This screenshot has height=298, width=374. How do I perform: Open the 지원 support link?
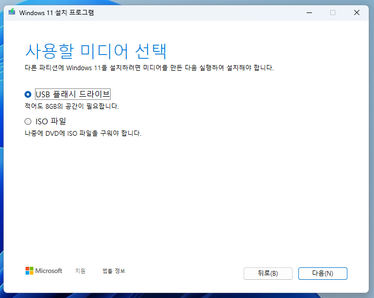tap(80, 271)
